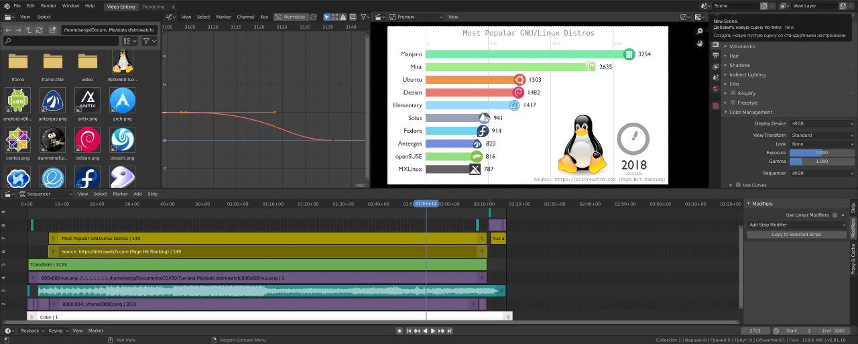
Task: Select the Most Popular GNU/Linux Distros text strip
Action: click(x=267, y=238)
